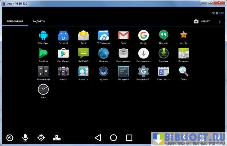Launch the Камера app

tap(63, 72)
